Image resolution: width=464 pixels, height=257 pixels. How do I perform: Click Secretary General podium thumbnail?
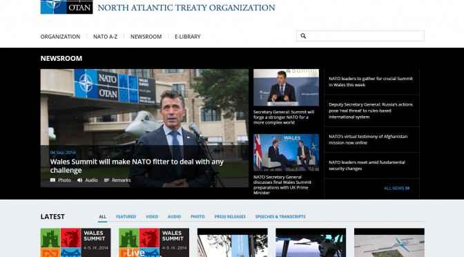(x=286, y=88)
